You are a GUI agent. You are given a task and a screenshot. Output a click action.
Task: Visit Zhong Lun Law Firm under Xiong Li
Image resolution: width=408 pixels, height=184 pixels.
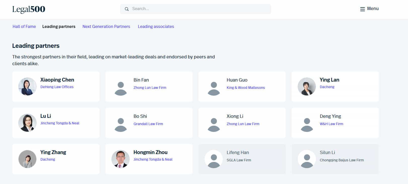point(243,124)
